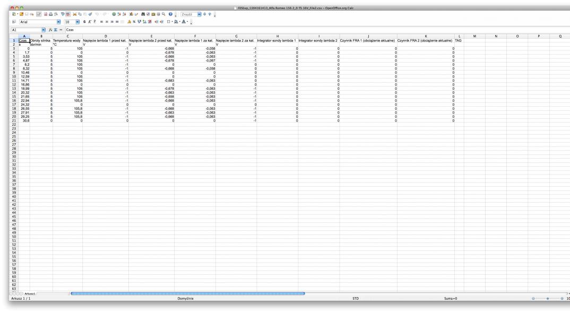This screenshot has height=313, width=570.
Task: Click the Export as PDF icon
Action: [x=46, y=14]
